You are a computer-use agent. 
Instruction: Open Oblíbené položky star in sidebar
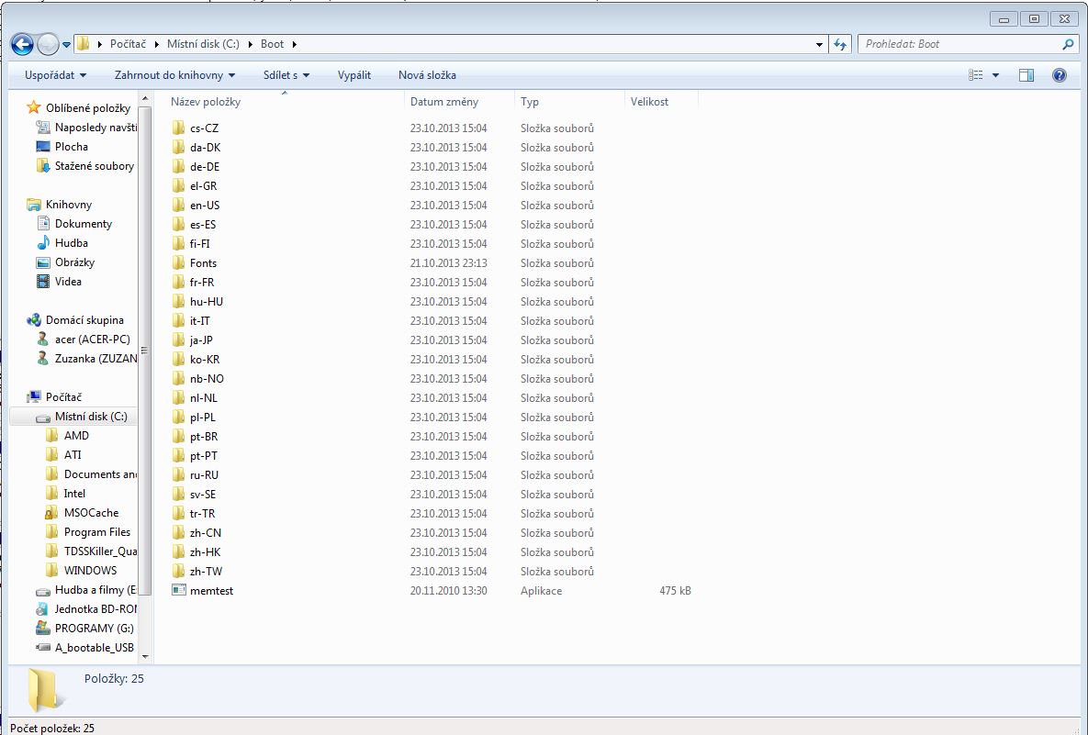[x=33, y=107]
